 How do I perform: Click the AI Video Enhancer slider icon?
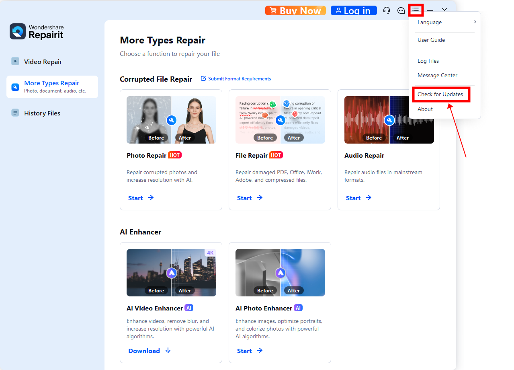(172, 273)
